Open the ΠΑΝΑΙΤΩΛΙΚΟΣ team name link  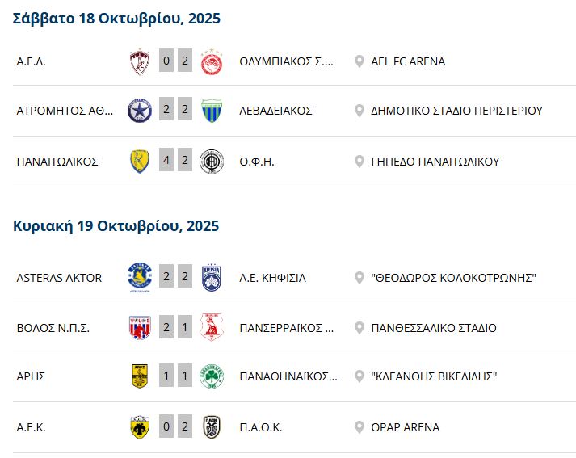pyautogui.click(x=57, y=162)
